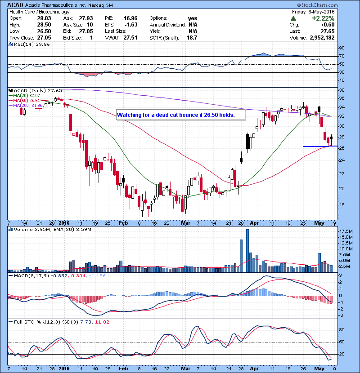Click the Volume figure 2,952,182

click(x=322, y=38)
